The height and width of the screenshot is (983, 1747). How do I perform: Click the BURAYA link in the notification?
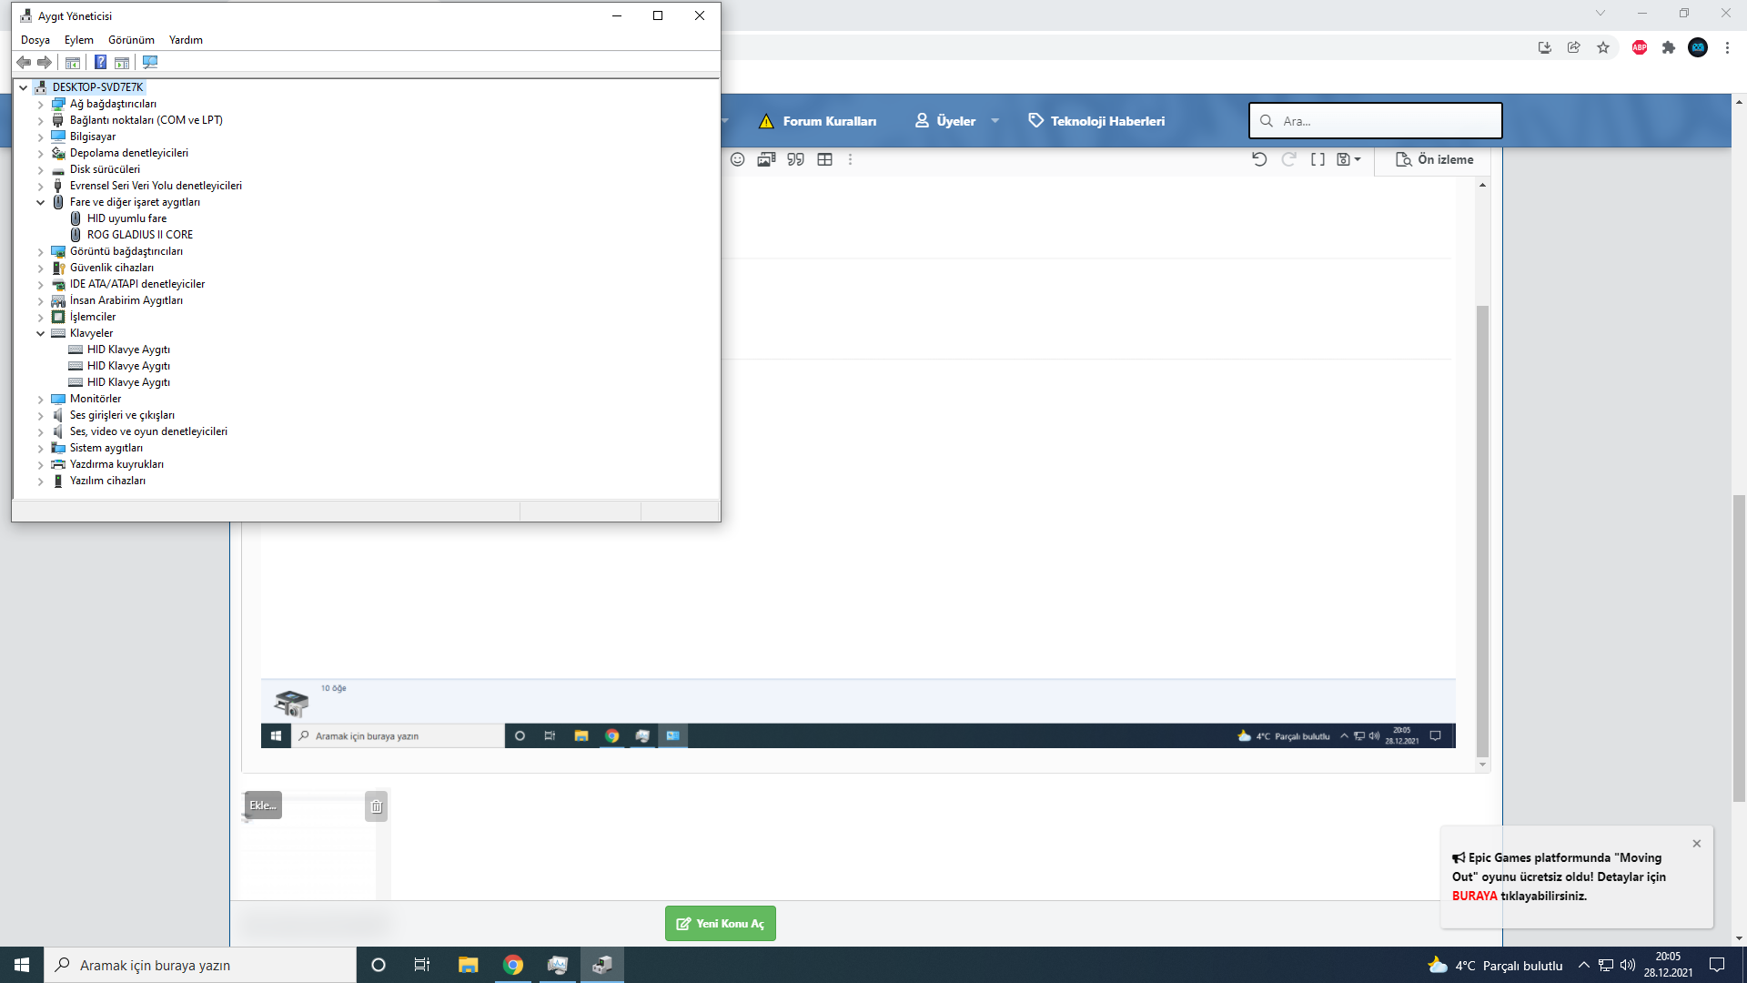coord(1474,896)
